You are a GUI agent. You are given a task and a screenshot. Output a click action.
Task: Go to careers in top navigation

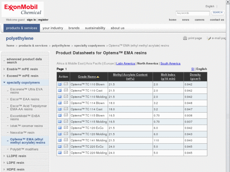[200, 20]
